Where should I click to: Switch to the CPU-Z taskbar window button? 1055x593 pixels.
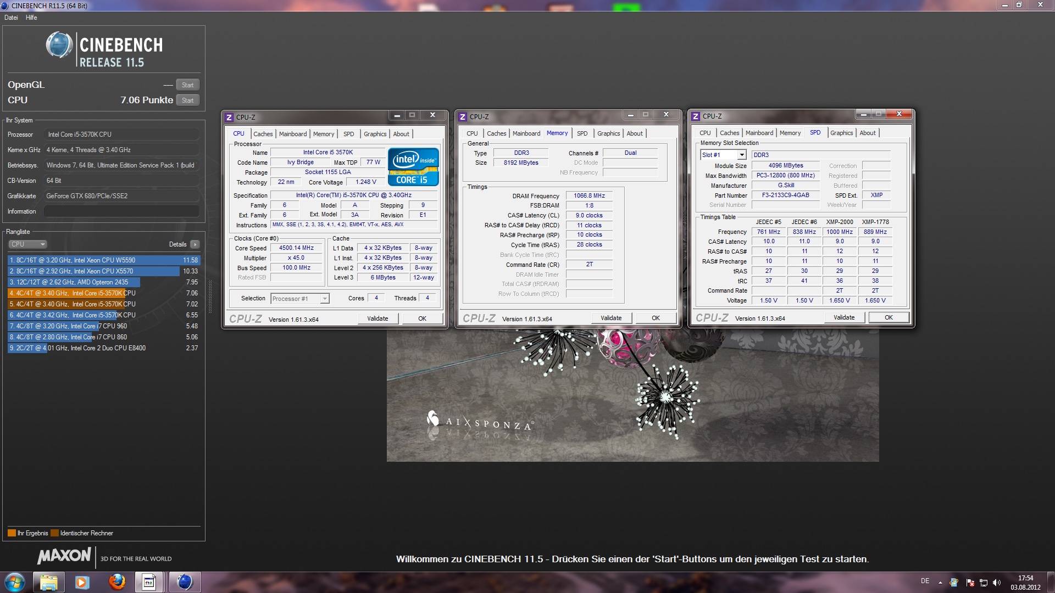(x=149, y=582)
